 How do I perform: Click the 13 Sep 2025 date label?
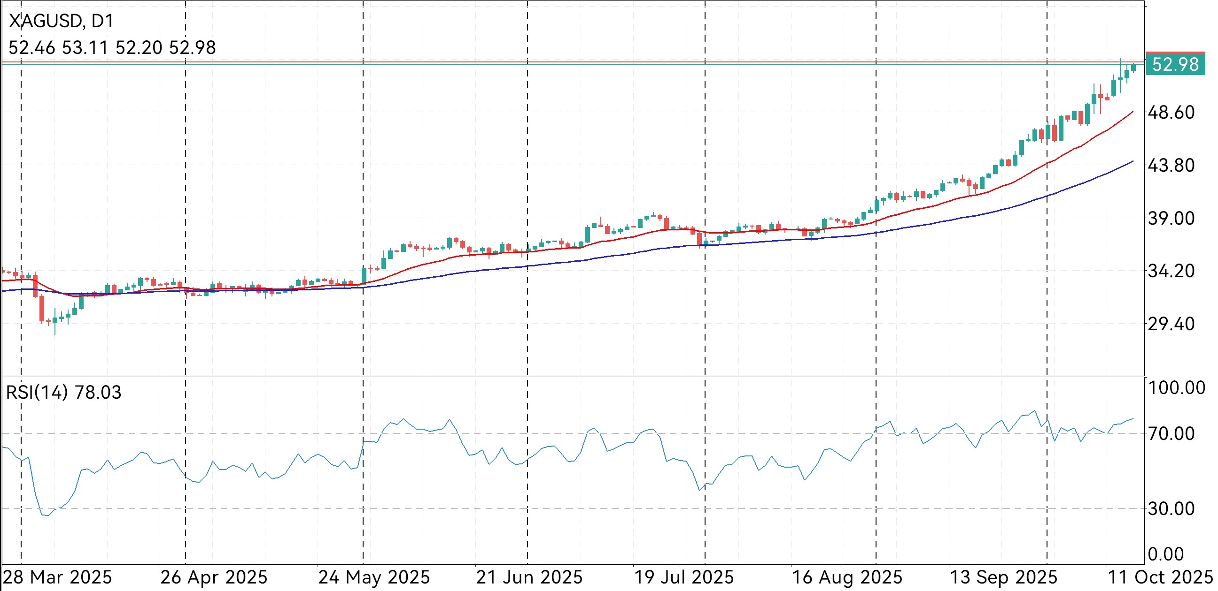point(1003,577)
